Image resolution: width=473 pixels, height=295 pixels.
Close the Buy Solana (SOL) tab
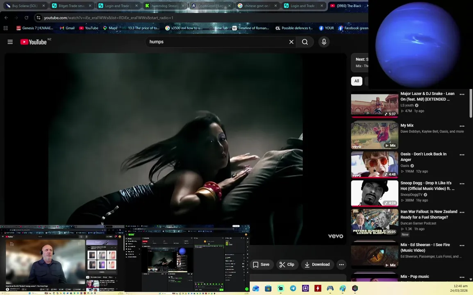[x=44, y=6]
